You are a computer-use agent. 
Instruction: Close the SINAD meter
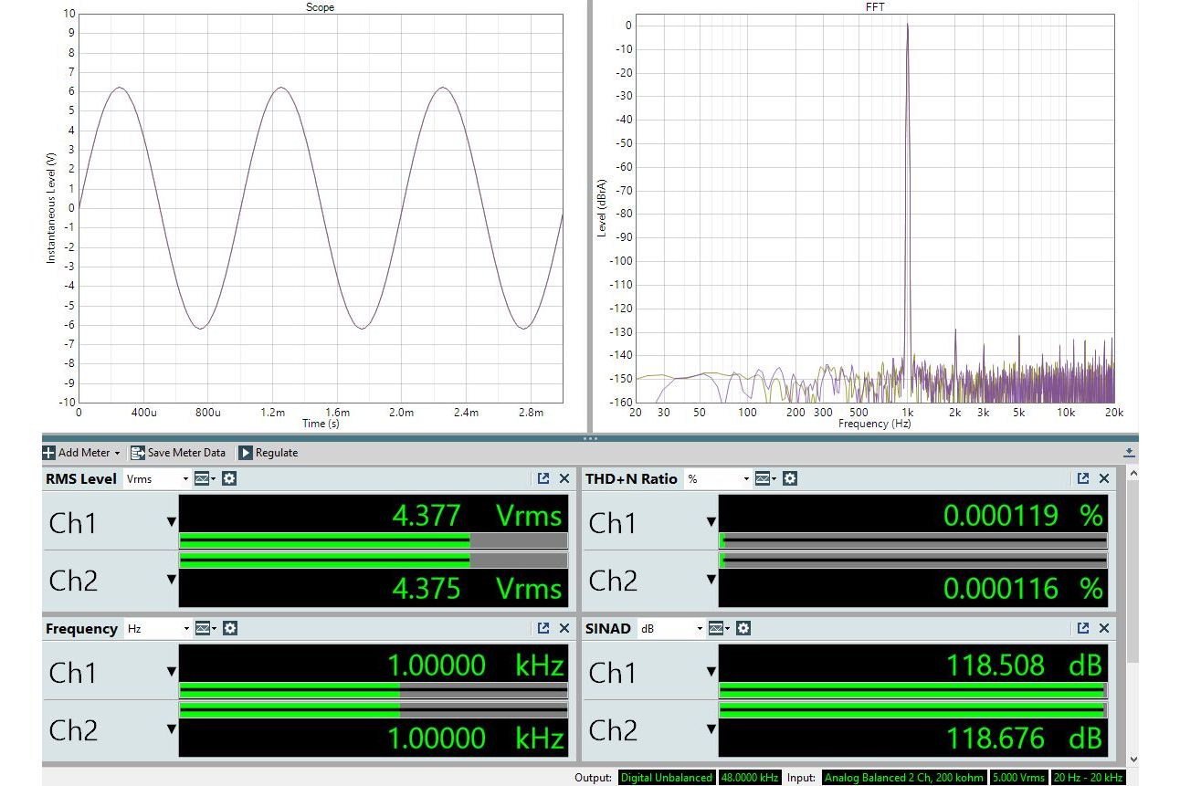[x=1104, y=628]
